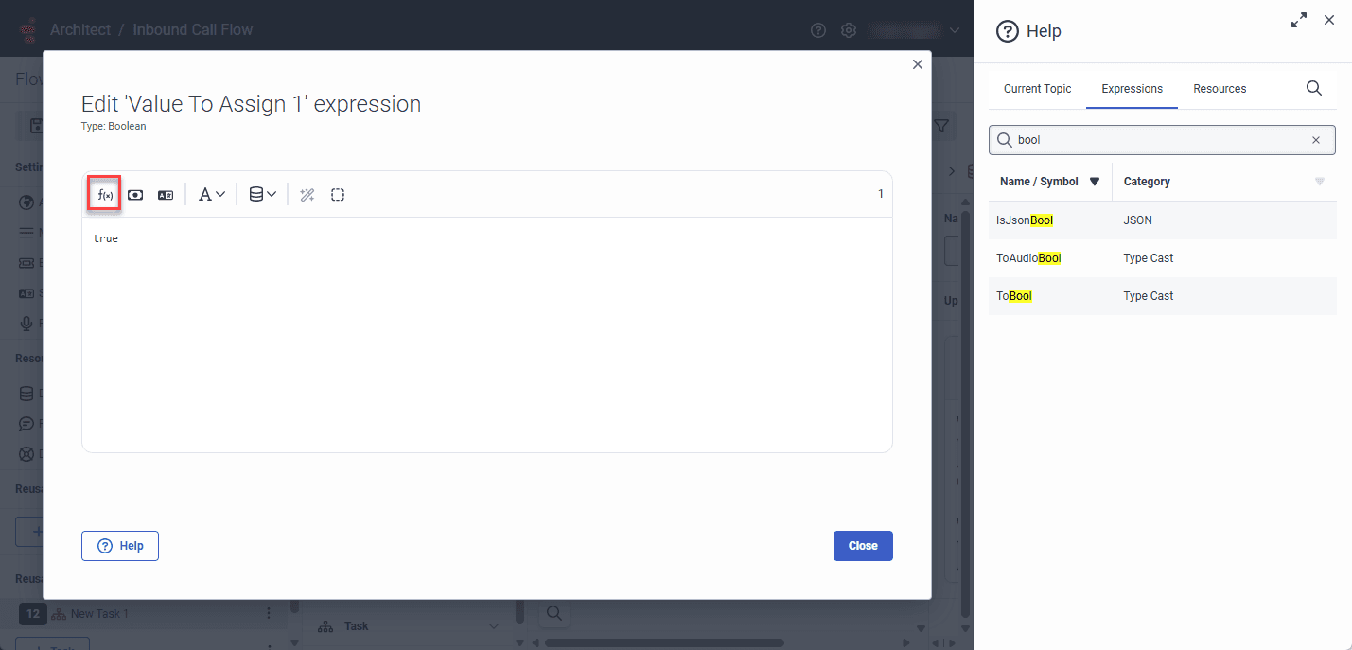The height and width of the screenshot is (650, 1352).
Task: Click the Help button in the expression dialog
Action: (119, 545)
